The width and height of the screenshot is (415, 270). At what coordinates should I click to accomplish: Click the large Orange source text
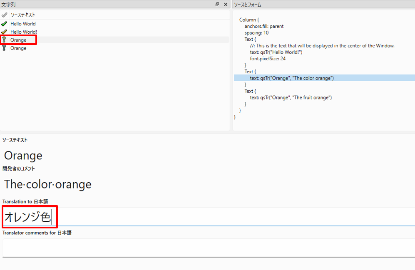click(23, 156)
